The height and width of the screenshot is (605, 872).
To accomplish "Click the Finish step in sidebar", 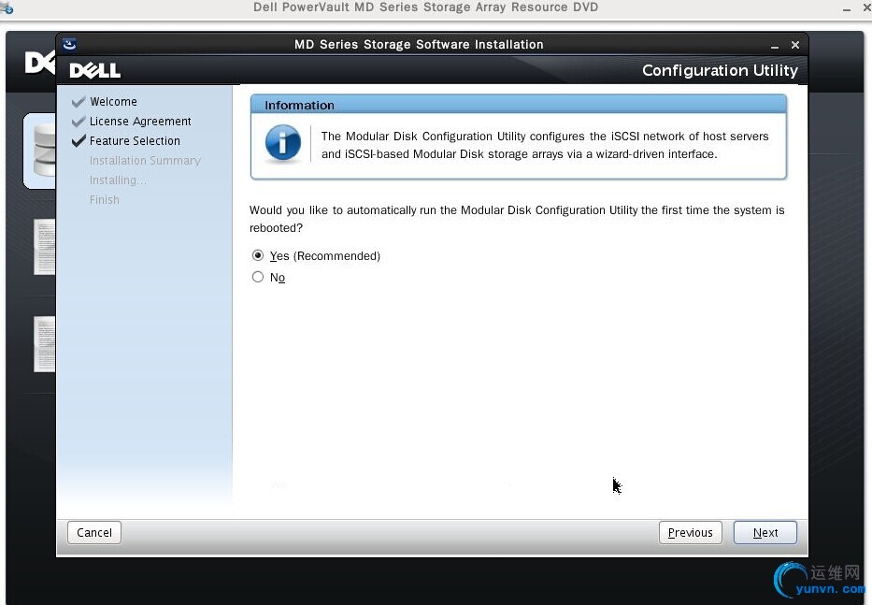I will [105, 200].
